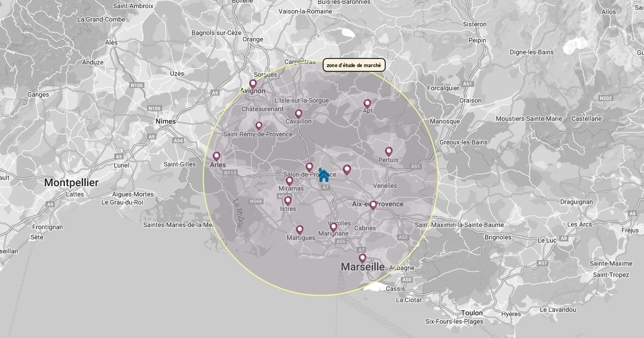Select the Lunel label
Screen dimensions: 644x338
(x=121, y=165)
